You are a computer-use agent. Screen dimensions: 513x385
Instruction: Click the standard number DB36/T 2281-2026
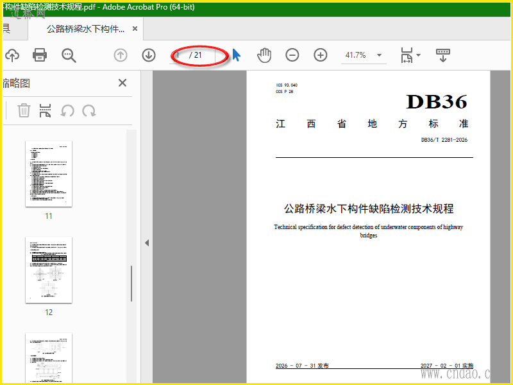(444, 140)
